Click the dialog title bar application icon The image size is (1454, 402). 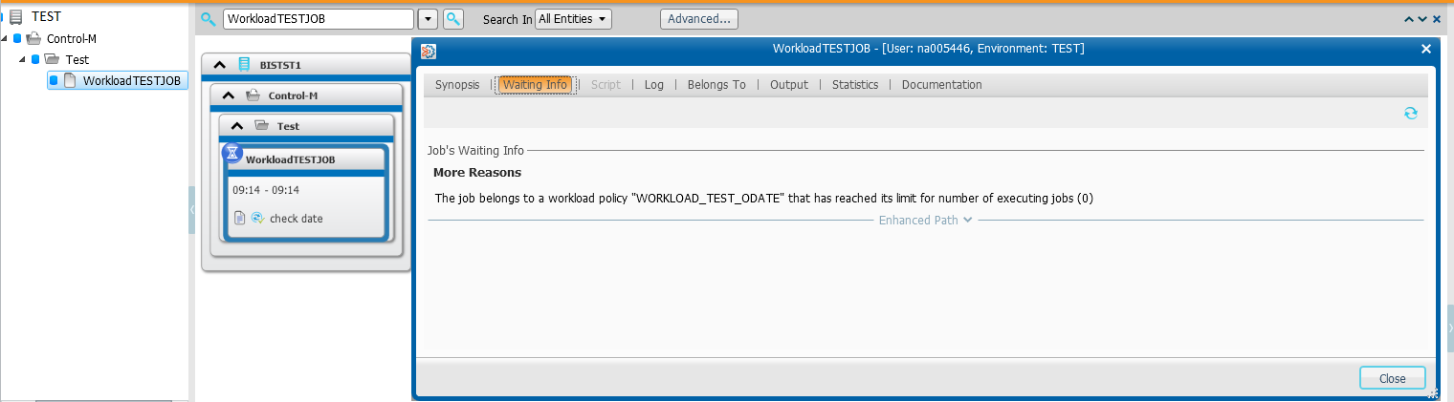pos(429,51)
